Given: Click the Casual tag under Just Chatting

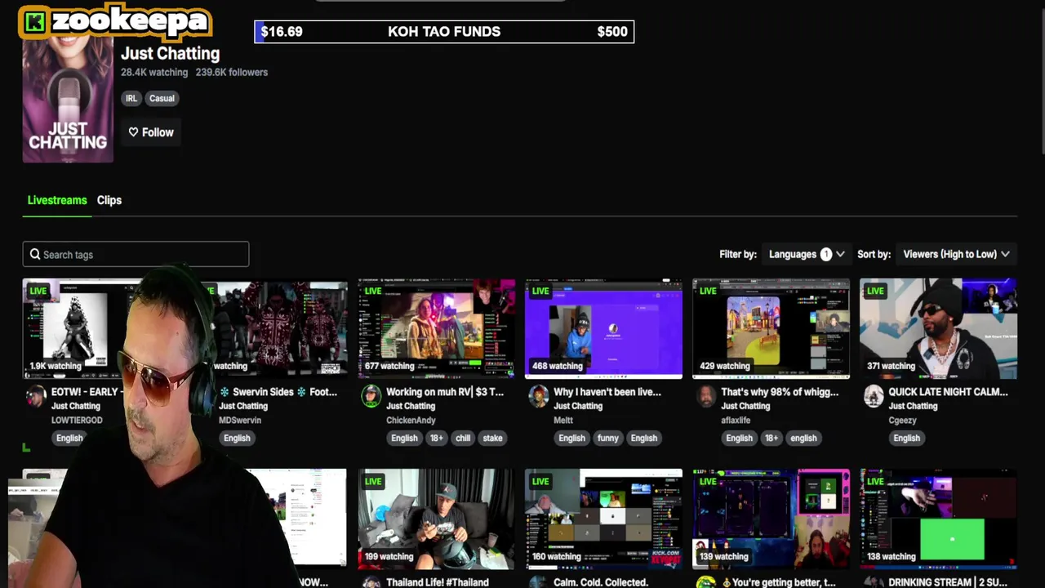Looking at the screenshot, I should pyautogui.click(x=162, y=98).
